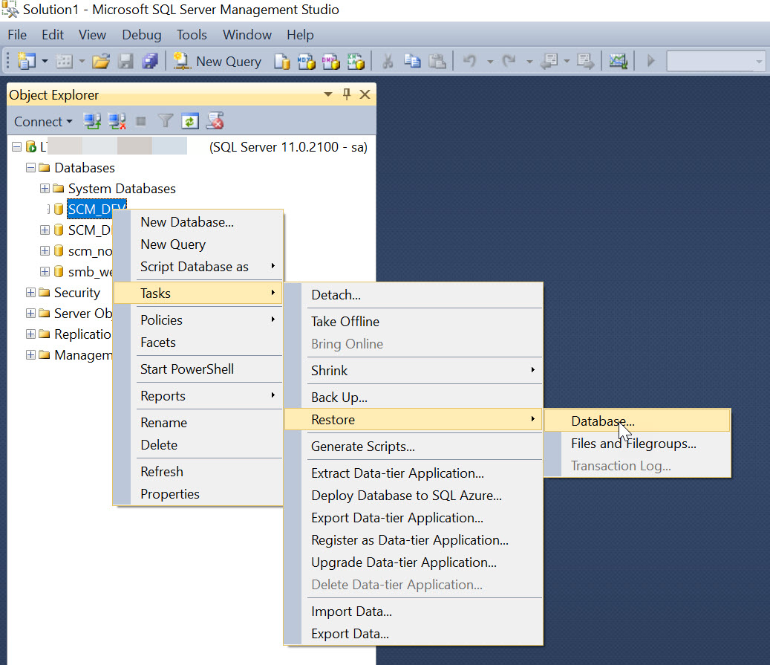Click the Save All icon
This screenshot has height=665, width=770.
150,61
